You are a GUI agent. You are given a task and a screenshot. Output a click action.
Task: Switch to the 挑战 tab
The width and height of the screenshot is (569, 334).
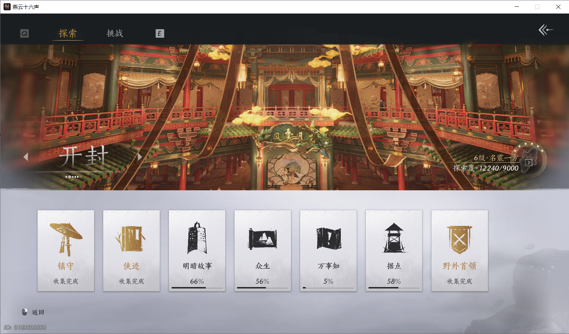[x=115, y=33]
